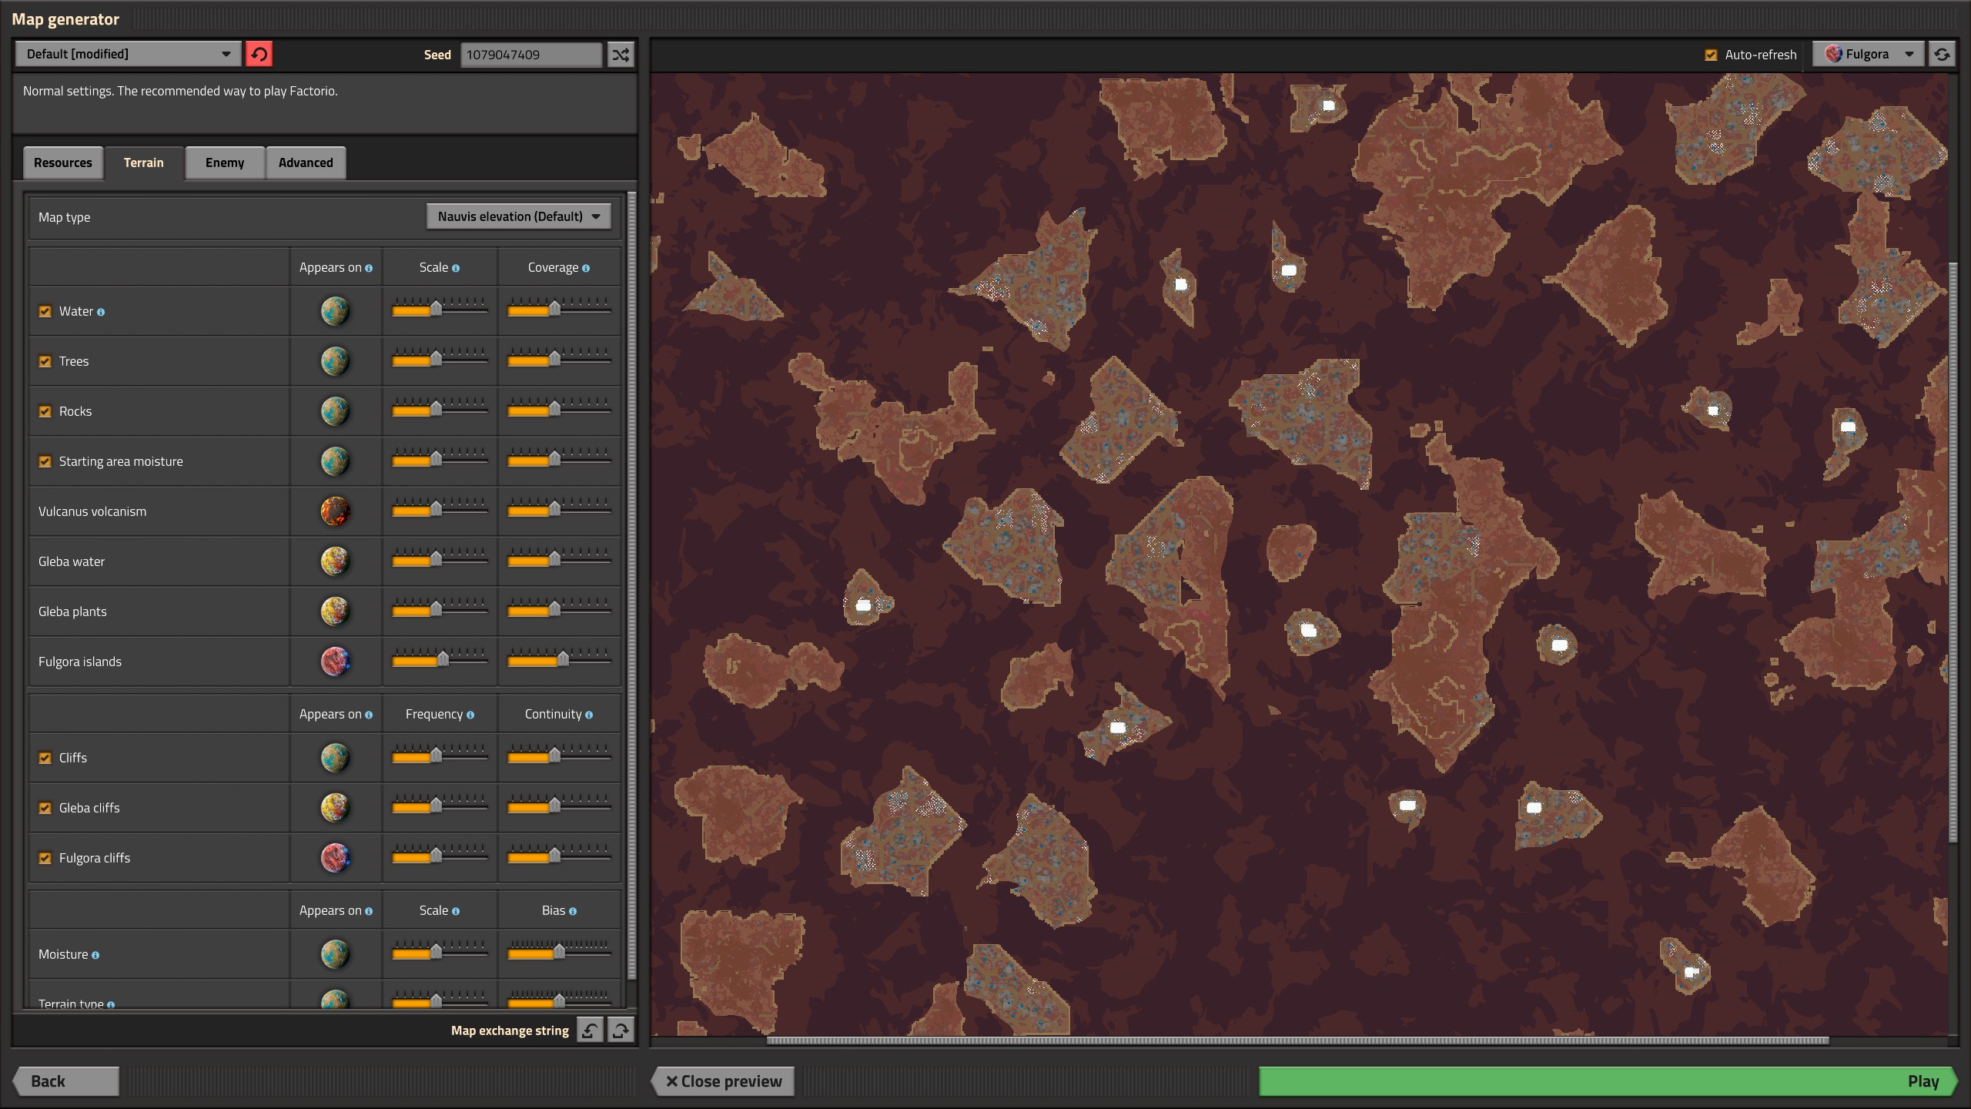Screen dimensions: 1971x1109
Task: Click the Seed number input field
Action: point(531,54)
